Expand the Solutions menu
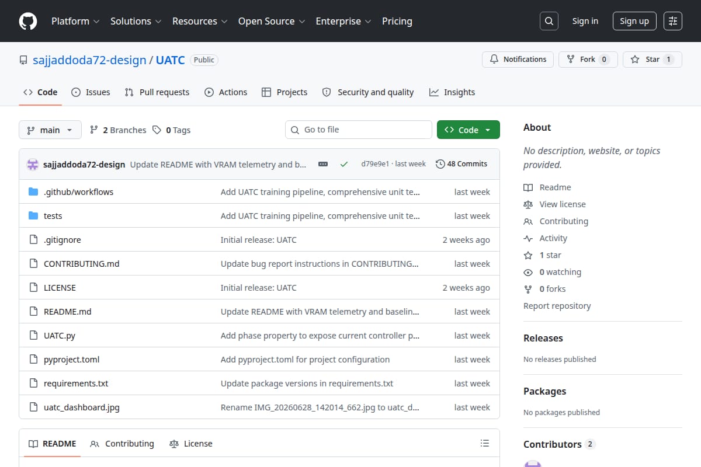The image size is (701, 467). [136, 21]
